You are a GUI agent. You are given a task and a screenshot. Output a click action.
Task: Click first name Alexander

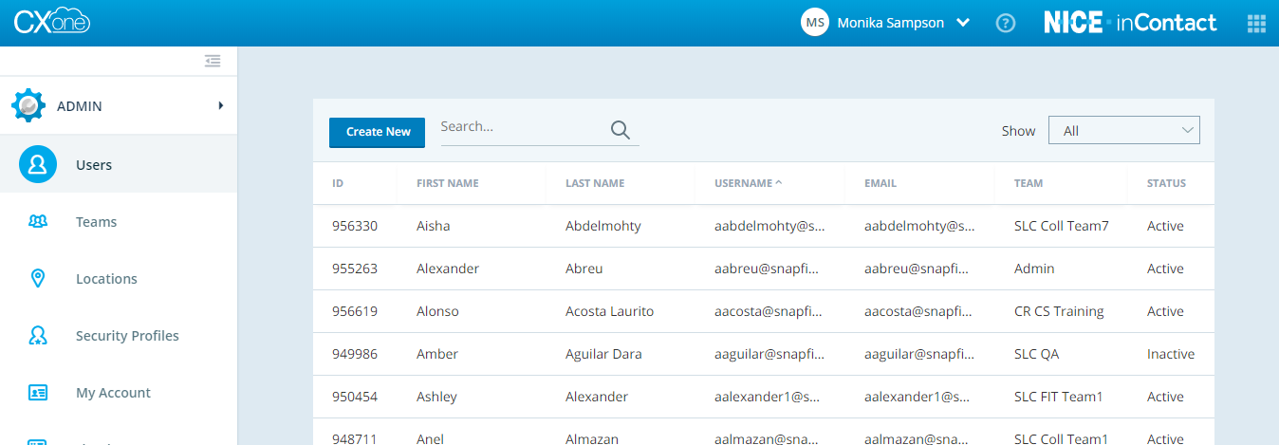click(448, 269)
